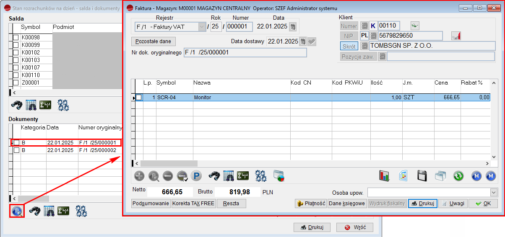
Task: Open the calendar picker beside Data dostawy
Action: coord(303,41)
